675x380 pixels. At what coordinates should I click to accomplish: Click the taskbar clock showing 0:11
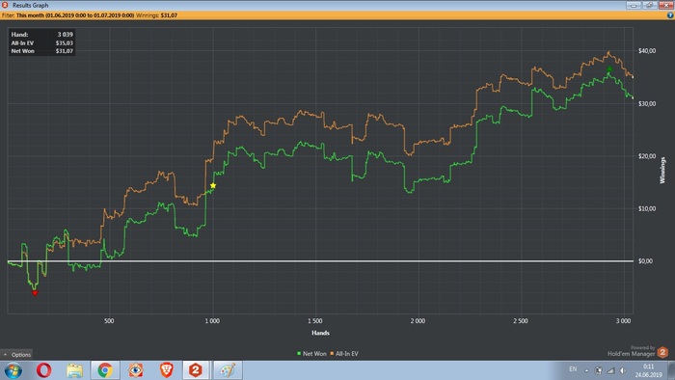coord(648,370)
